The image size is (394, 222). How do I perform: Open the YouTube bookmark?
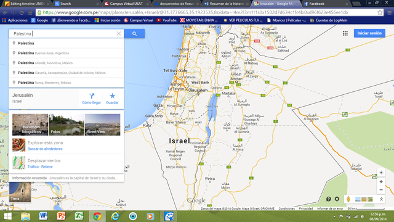tap(167, 20)
